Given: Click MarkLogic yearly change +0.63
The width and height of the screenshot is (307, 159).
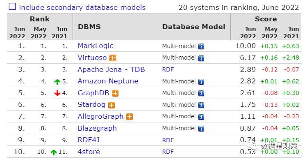Looking at the screenshot, I should (291, 46).
